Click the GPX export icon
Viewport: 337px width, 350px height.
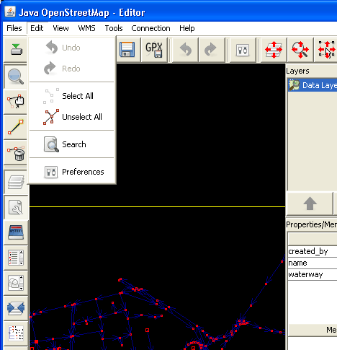tap(154, 50)
